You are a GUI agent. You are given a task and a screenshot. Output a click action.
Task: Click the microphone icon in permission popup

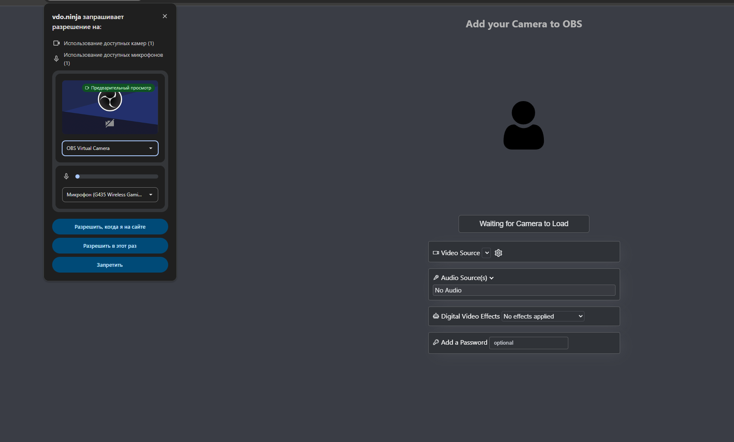click(x=66, y=176)
